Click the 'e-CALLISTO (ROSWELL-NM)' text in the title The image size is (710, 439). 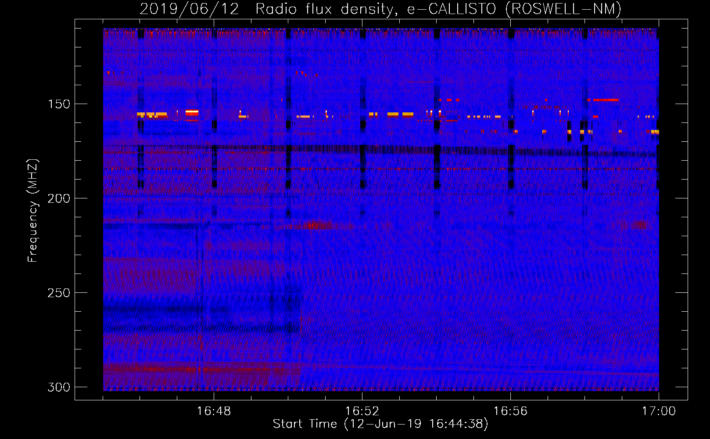[x=514, y=9]
